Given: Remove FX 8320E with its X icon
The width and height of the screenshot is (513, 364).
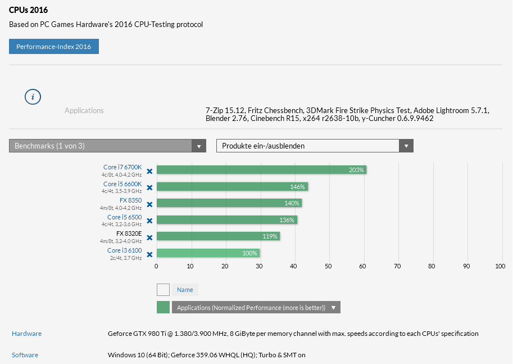Looking at the screenshot, I should click(x=149, y=237).
